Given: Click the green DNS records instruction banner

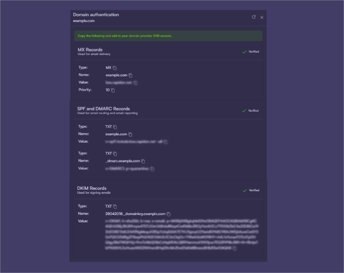Looking at the screenshot, I should [x=168, y=36].
